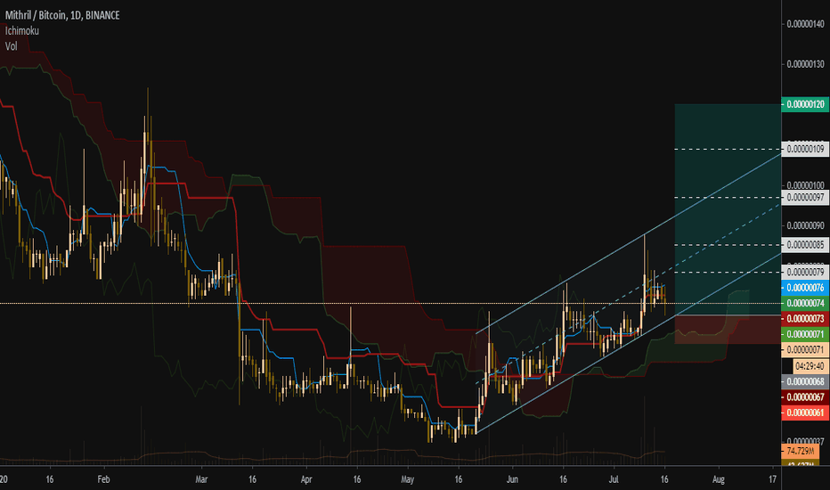
Task: Select the 0.00000109 price level tag
Action: point(805,149)
